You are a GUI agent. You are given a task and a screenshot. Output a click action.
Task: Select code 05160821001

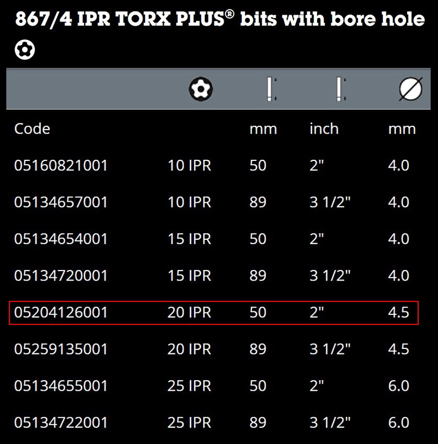click(61, 166)
